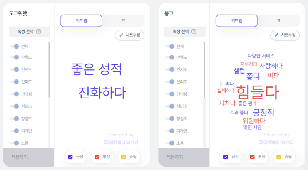Viewport: 308px width, 170px height.
Task: Click help icon beside 속성 선택 in 봉크 panel
Action: click(194, 32)
